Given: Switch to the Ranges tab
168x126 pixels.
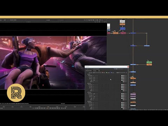Looking at the screenshot, I should 94,71.
